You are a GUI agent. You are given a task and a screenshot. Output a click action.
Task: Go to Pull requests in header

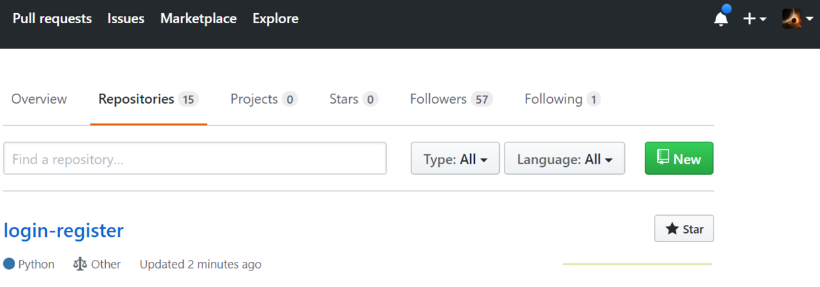click(x=52, y=18)
